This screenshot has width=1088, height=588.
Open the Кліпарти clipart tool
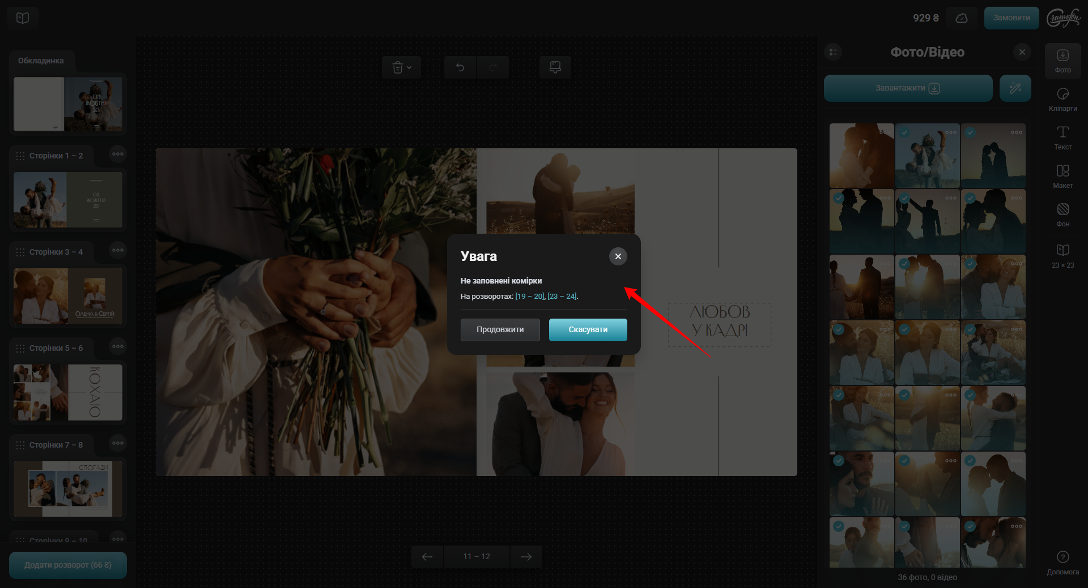(1062, 99)
